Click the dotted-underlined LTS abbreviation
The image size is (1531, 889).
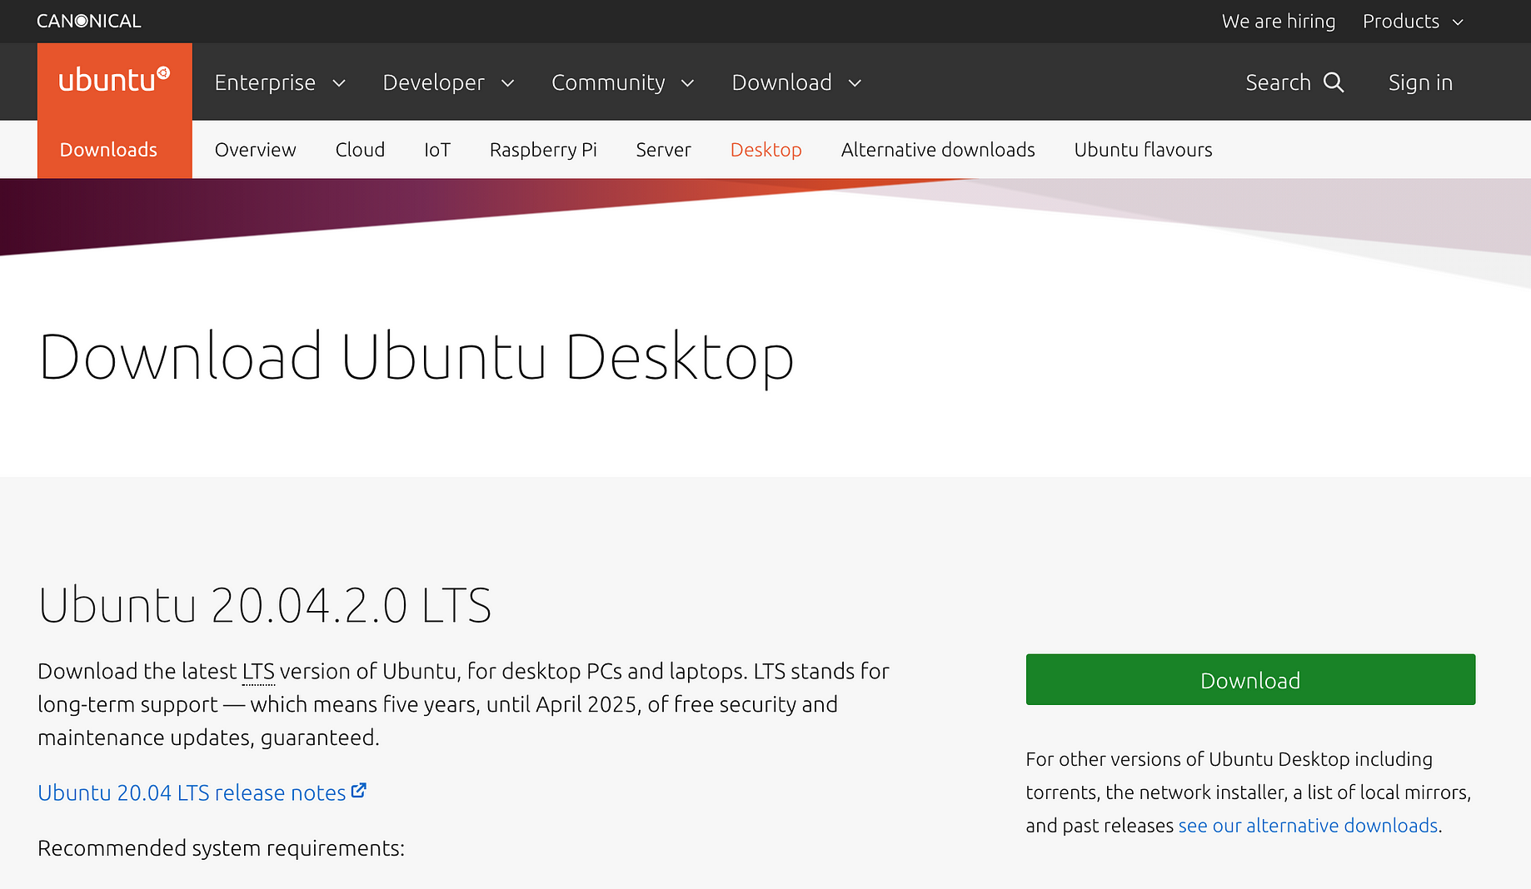[x=258, y=672]
